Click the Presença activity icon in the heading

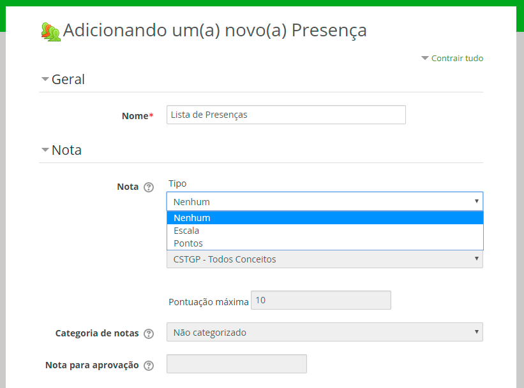coord(50,31)
